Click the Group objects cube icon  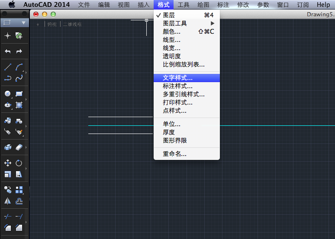[x=8, y=147]
